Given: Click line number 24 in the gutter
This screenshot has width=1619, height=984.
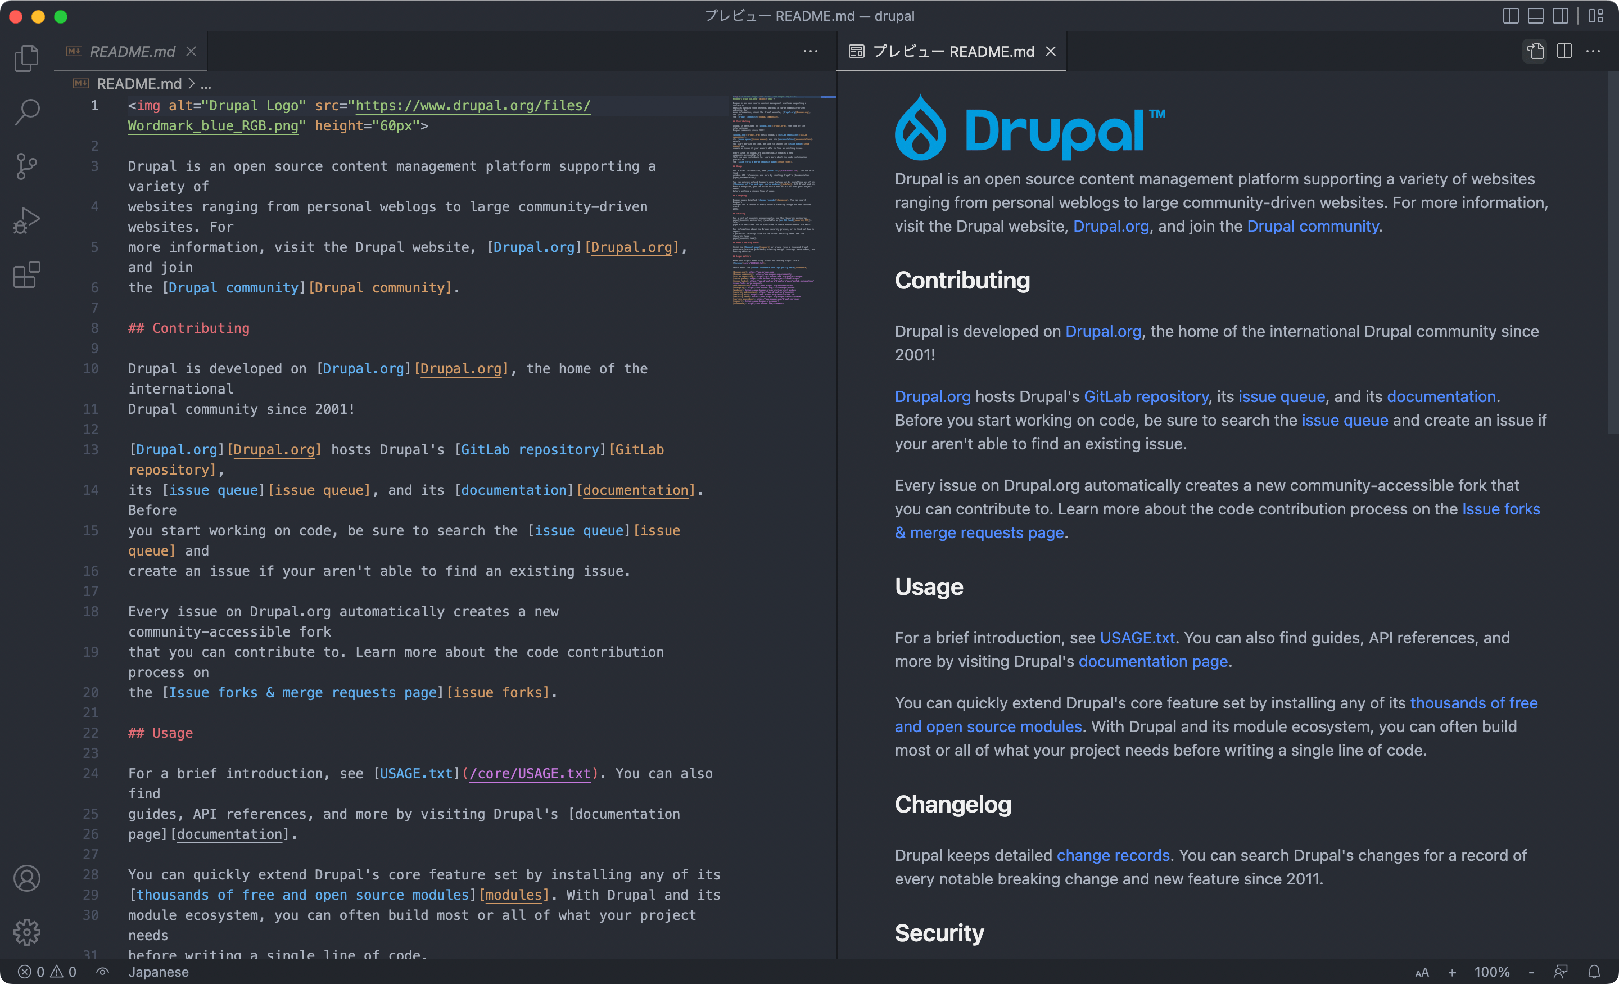Looking at the screenshot, I should pyautogui.click(x=91, y=774).
